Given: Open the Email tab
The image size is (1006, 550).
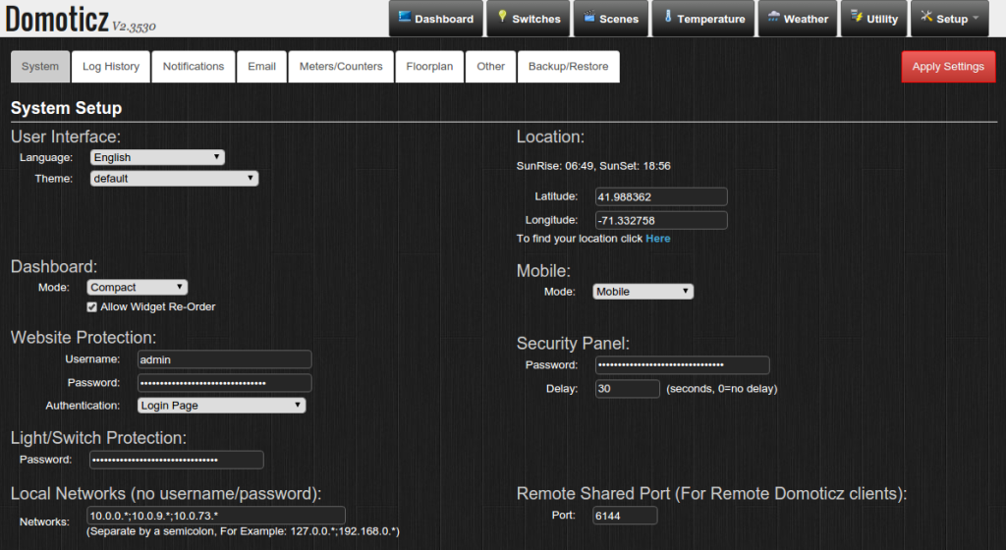Looking at the screenshot, I should (261, 67).
